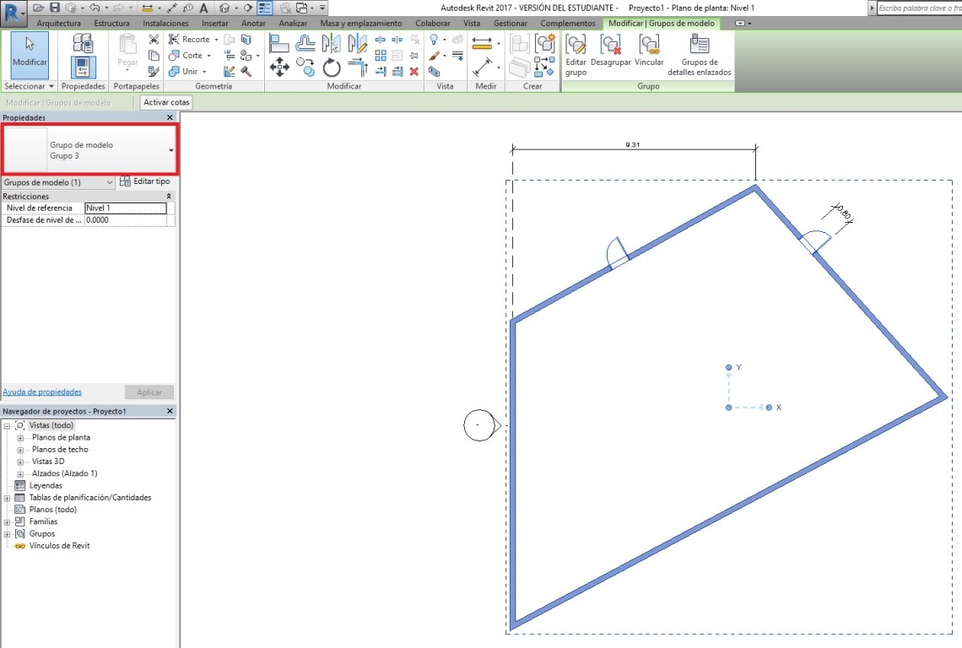Collapse the Restricciones section in properties

click(170, 197)
